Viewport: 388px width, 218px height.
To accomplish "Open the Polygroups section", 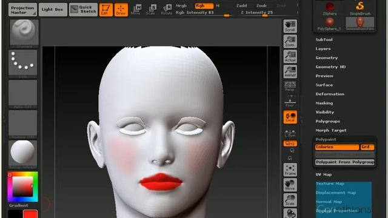I will [x=327, y=121].
